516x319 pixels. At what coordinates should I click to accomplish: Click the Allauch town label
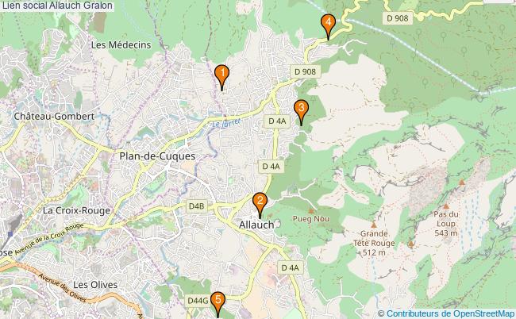coord(256,225)
